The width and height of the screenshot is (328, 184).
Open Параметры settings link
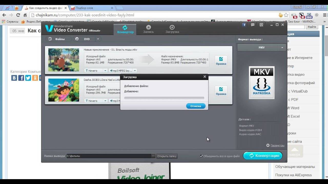point(277,145)
